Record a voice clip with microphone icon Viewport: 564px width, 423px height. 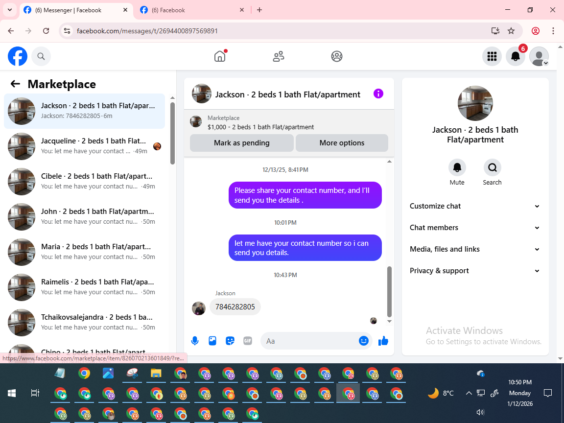click(x=195, y=341)
